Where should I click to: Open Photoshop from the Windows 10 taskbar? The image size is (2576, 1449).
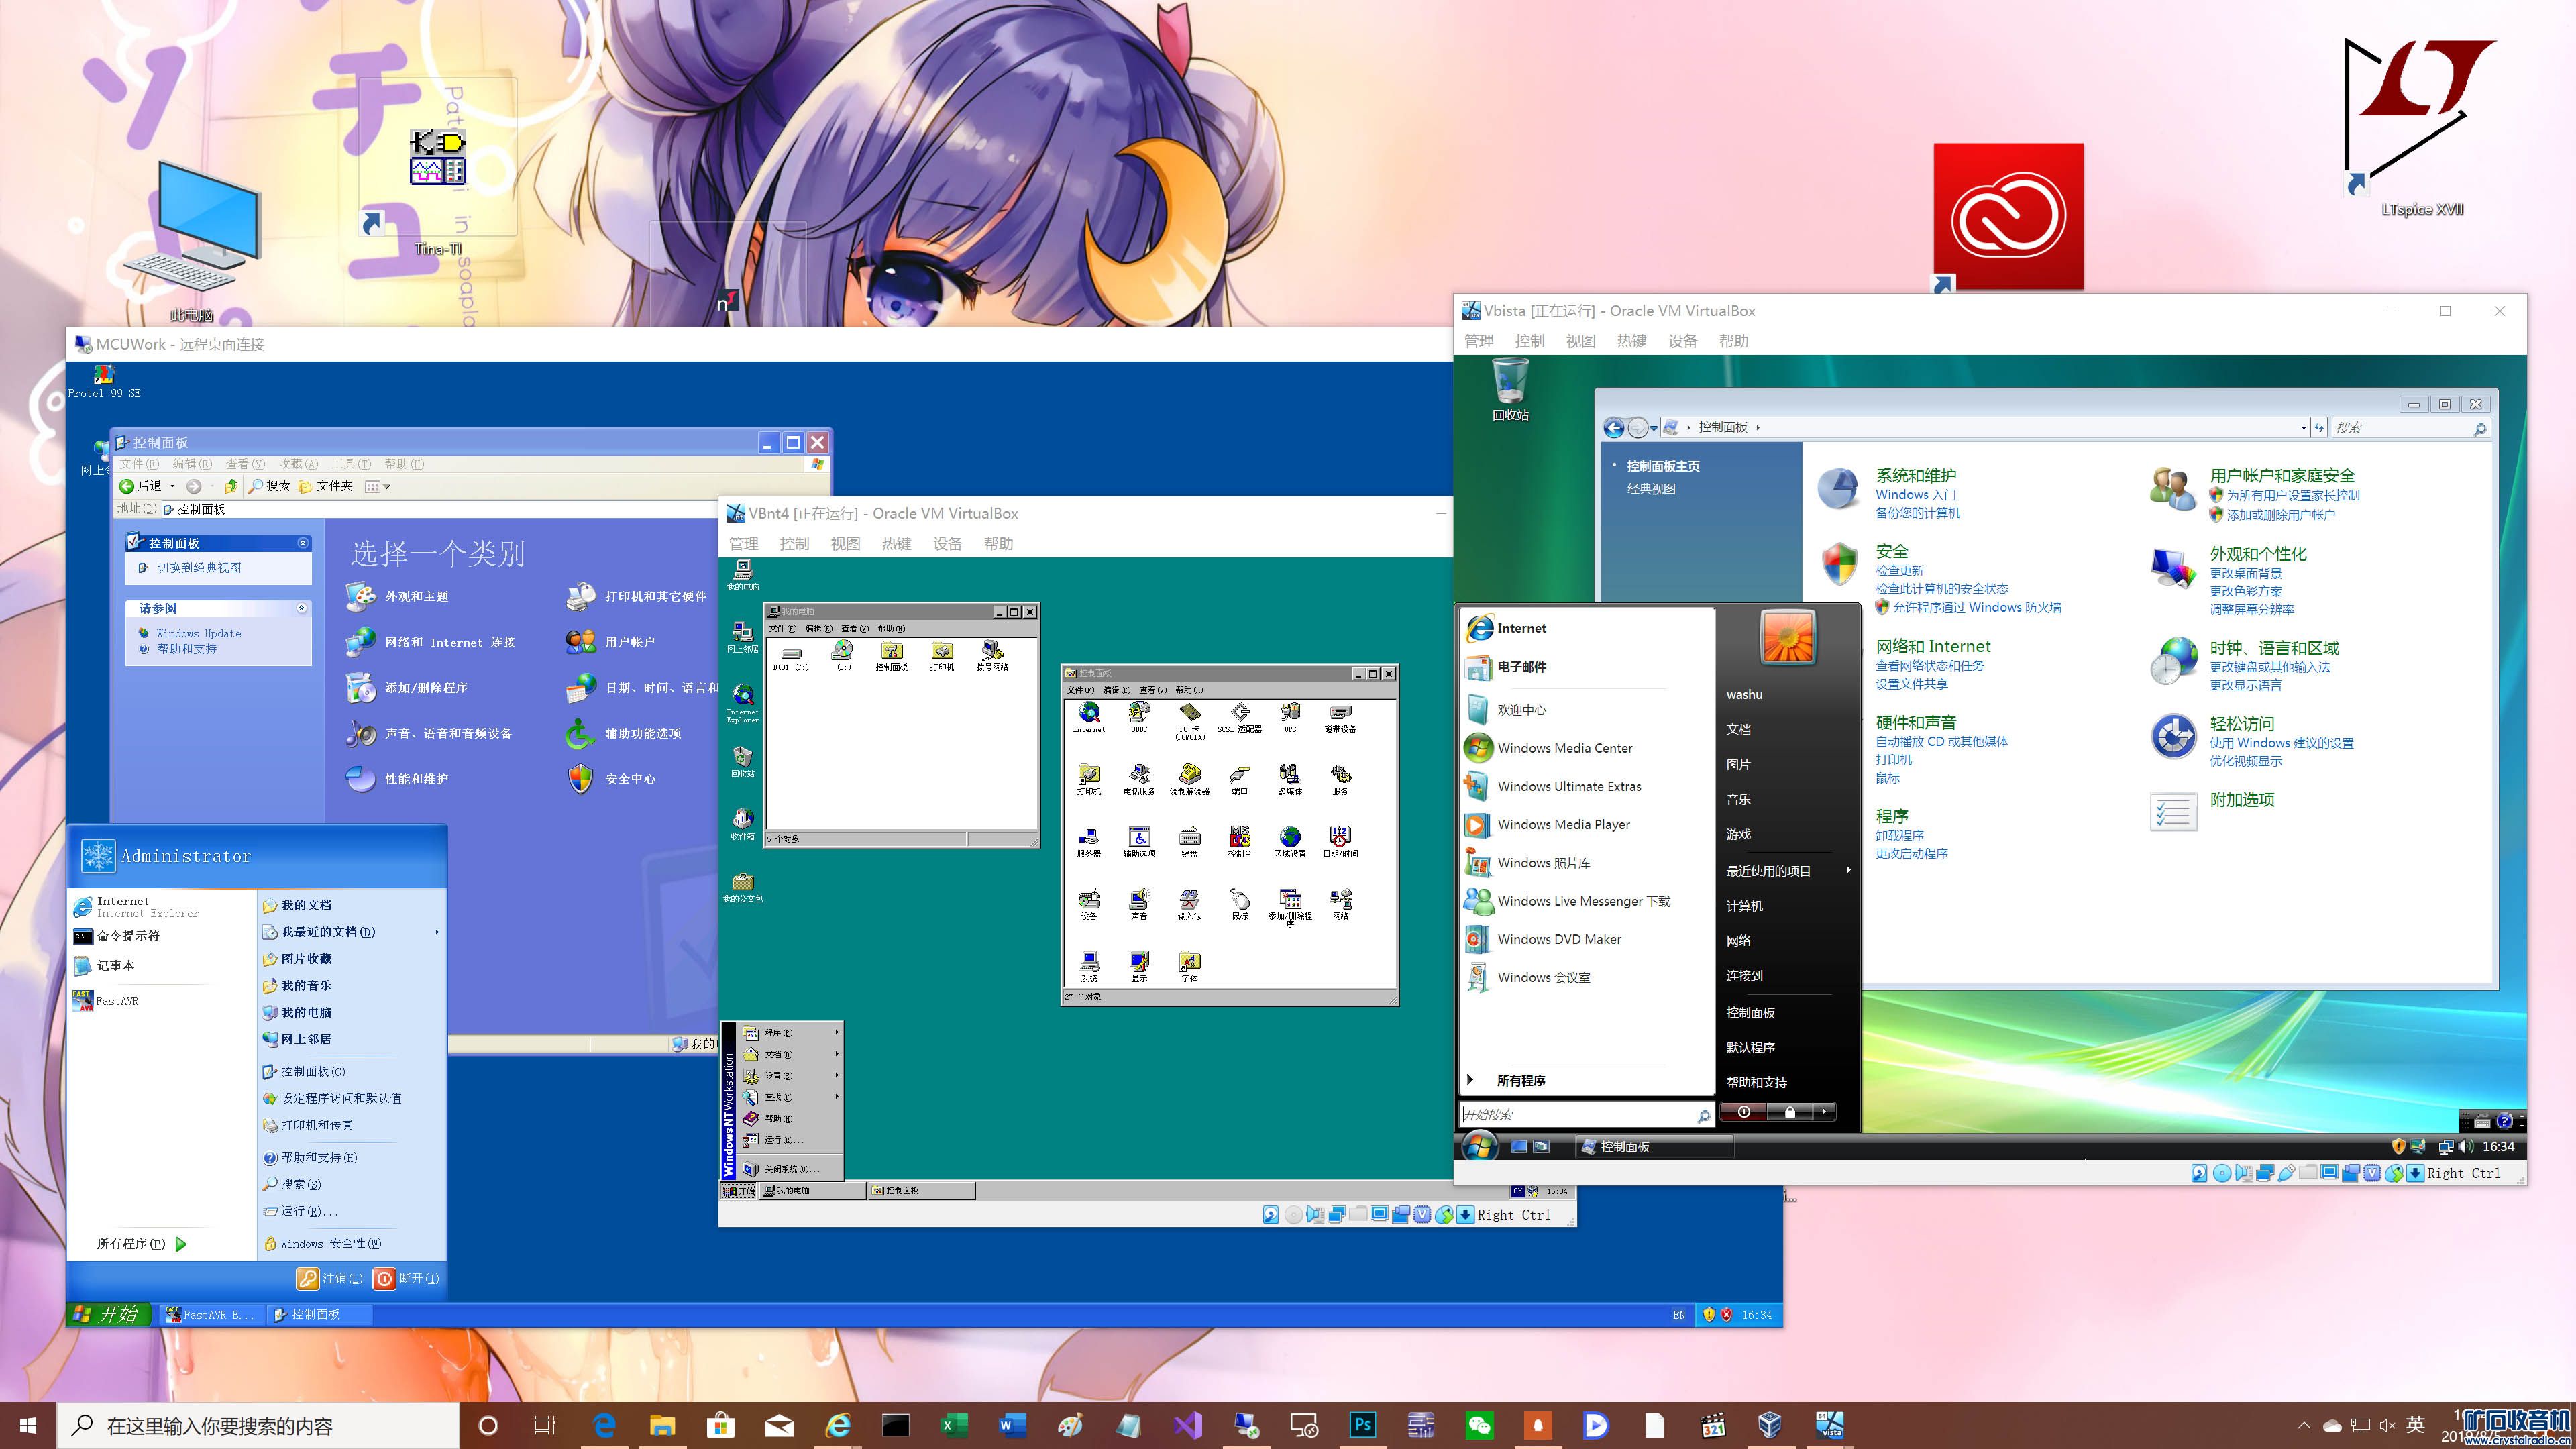click(x=1362, y=1425)
